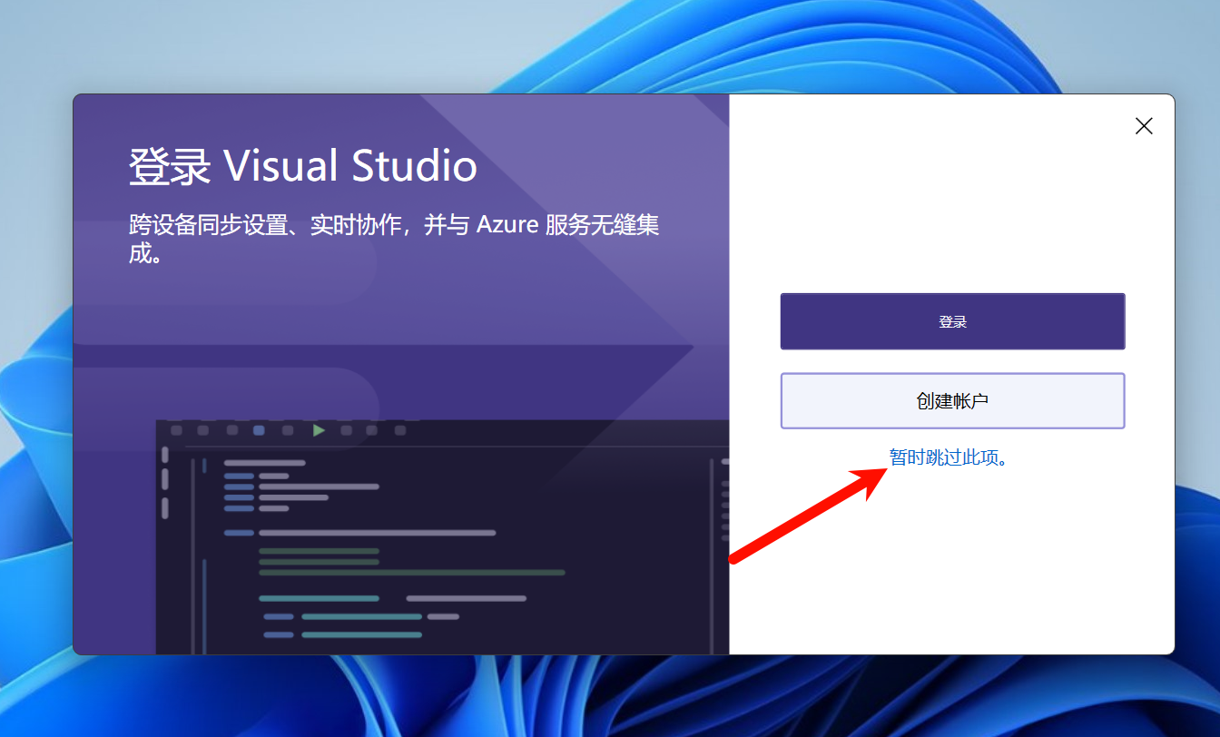
Task: Click the 创建帐户 create account button
Action: coord(952,400)
